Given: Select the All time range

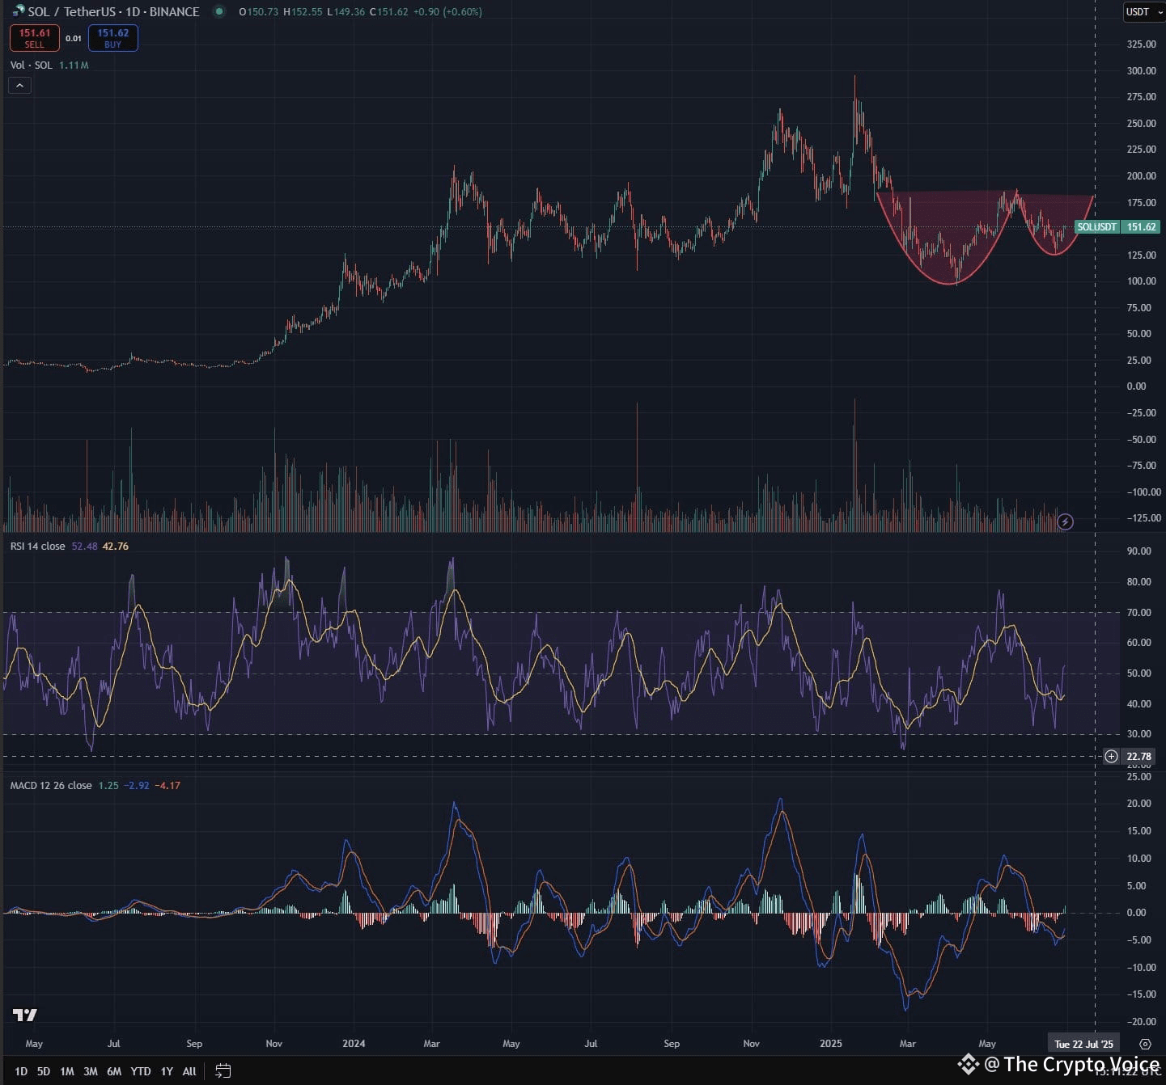Looking at the screenshot, I should 189,1071.
